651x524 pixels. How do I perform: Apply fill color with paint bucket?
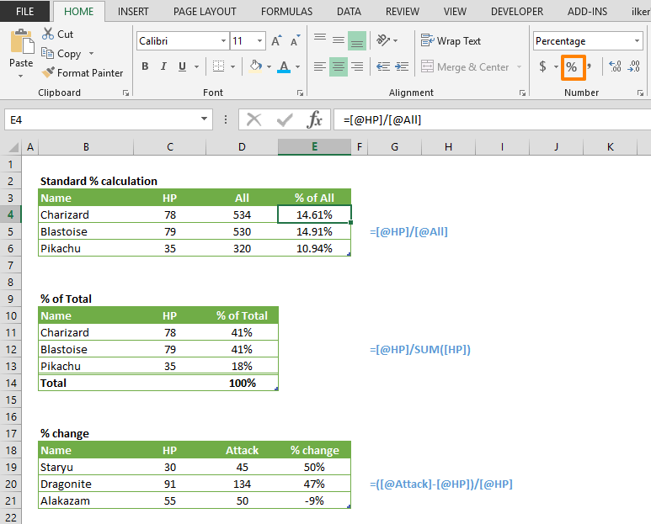[255, 66]
